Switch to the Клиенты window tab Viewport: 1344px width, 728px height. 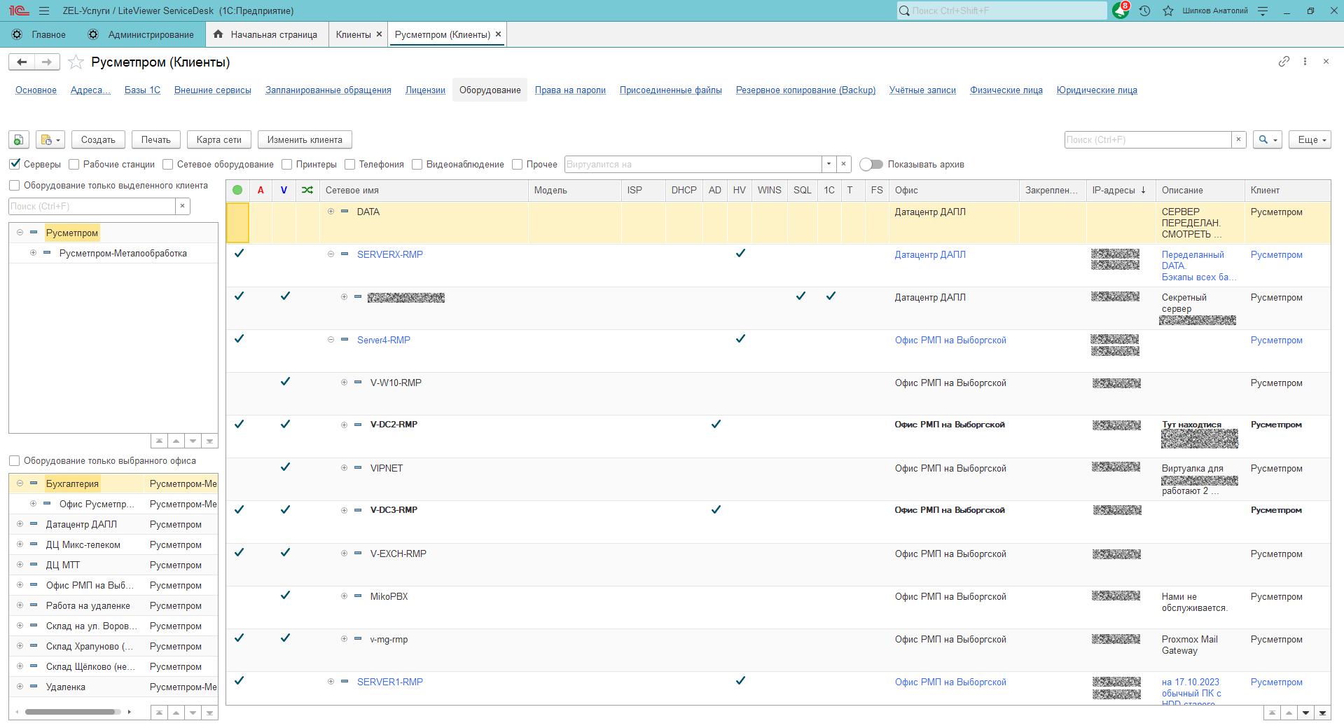354,34
